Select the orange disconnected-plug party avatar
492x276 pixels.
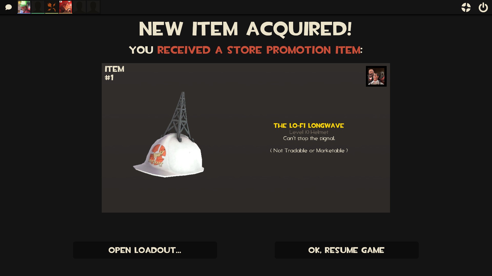(x=52, y=7)
